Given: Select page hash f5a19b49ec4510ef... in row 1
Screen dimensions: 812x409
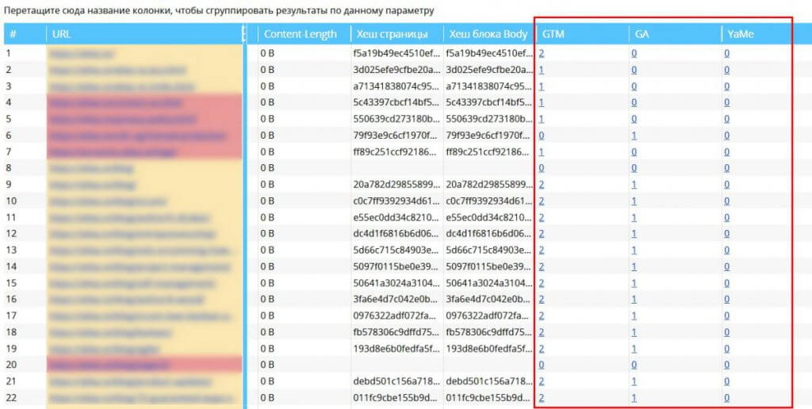Looking at the screenshot, I should tap(396, 53).
